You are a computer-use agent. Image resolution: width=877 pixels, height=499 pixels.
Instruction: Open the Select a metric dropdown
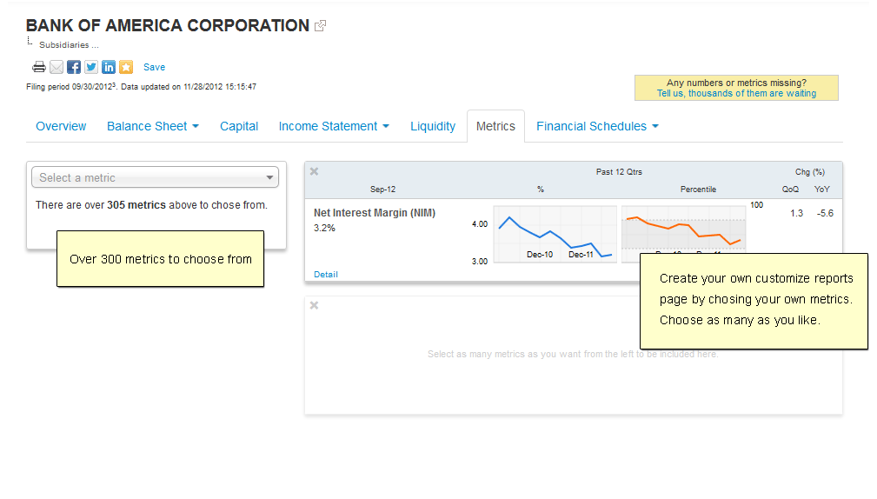click(156, 177)
